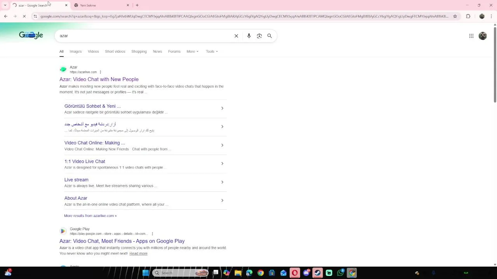Viewport: 497px width, 279px height.
Task: Open WhatsApp from the taskbar
Action: click(x=341, y=273)
